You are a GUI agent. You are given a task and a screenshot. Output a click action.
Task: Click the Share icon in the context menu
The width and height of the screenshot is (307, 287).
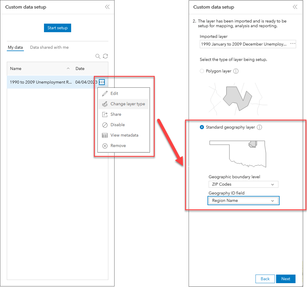click(x=105, y=114)
